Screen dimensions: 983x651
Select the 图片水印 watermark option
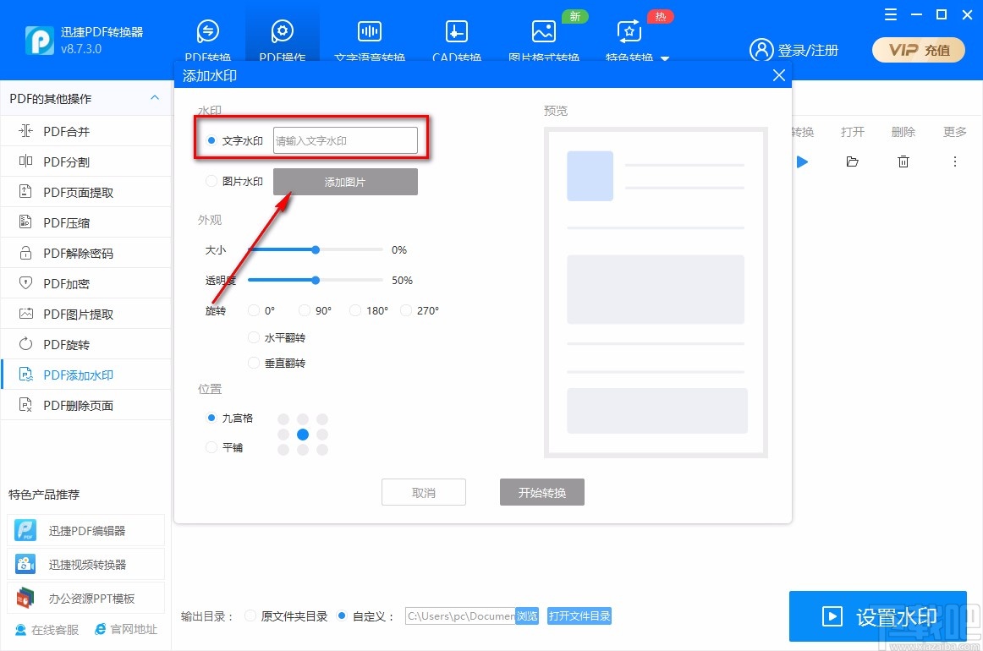(211, 181)
